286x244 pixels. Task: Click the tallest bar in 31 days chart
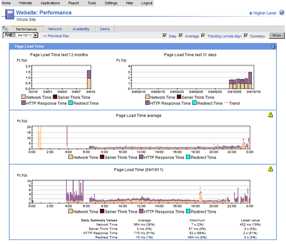(x=250, y=80)
